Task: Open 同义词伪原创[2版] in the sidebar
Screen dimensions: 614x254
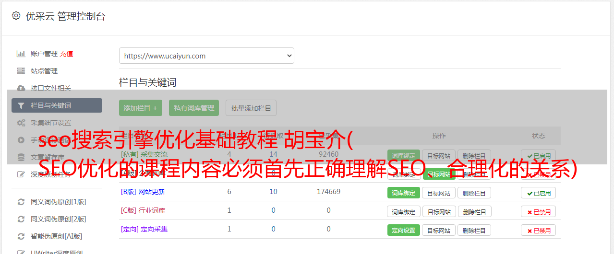Action: (x=59, y=219)
